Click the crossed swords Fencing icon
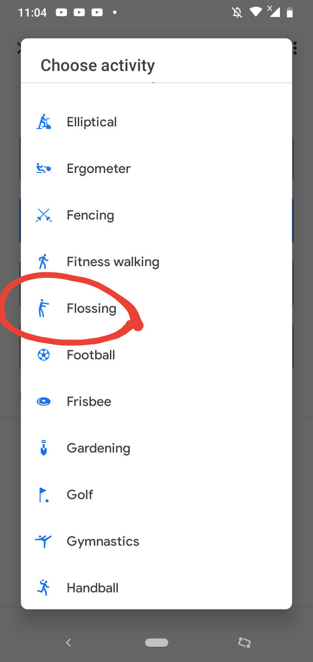Screen dimensions: 313x662 (x=43, y=215)
